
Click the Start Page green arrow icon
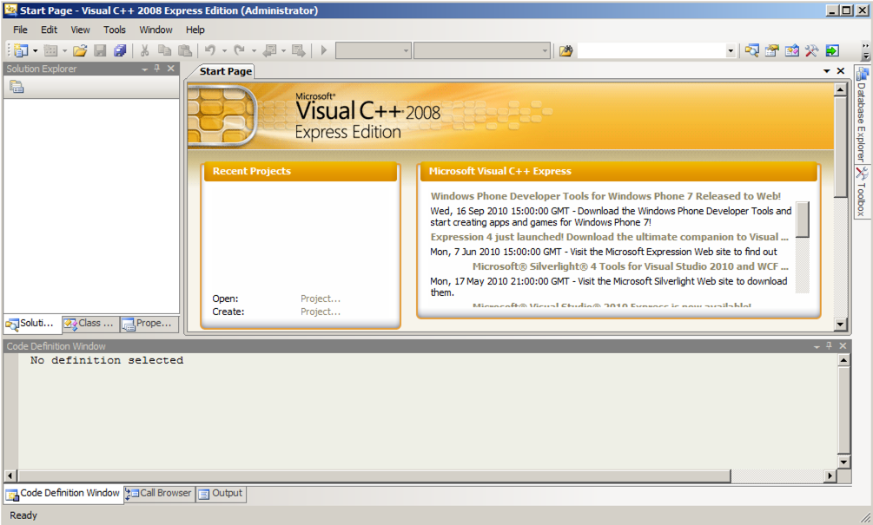[x=832, y=50]
